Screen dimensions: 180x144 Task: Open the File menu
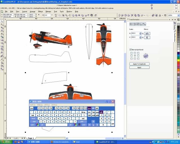[x=6, y=12]
